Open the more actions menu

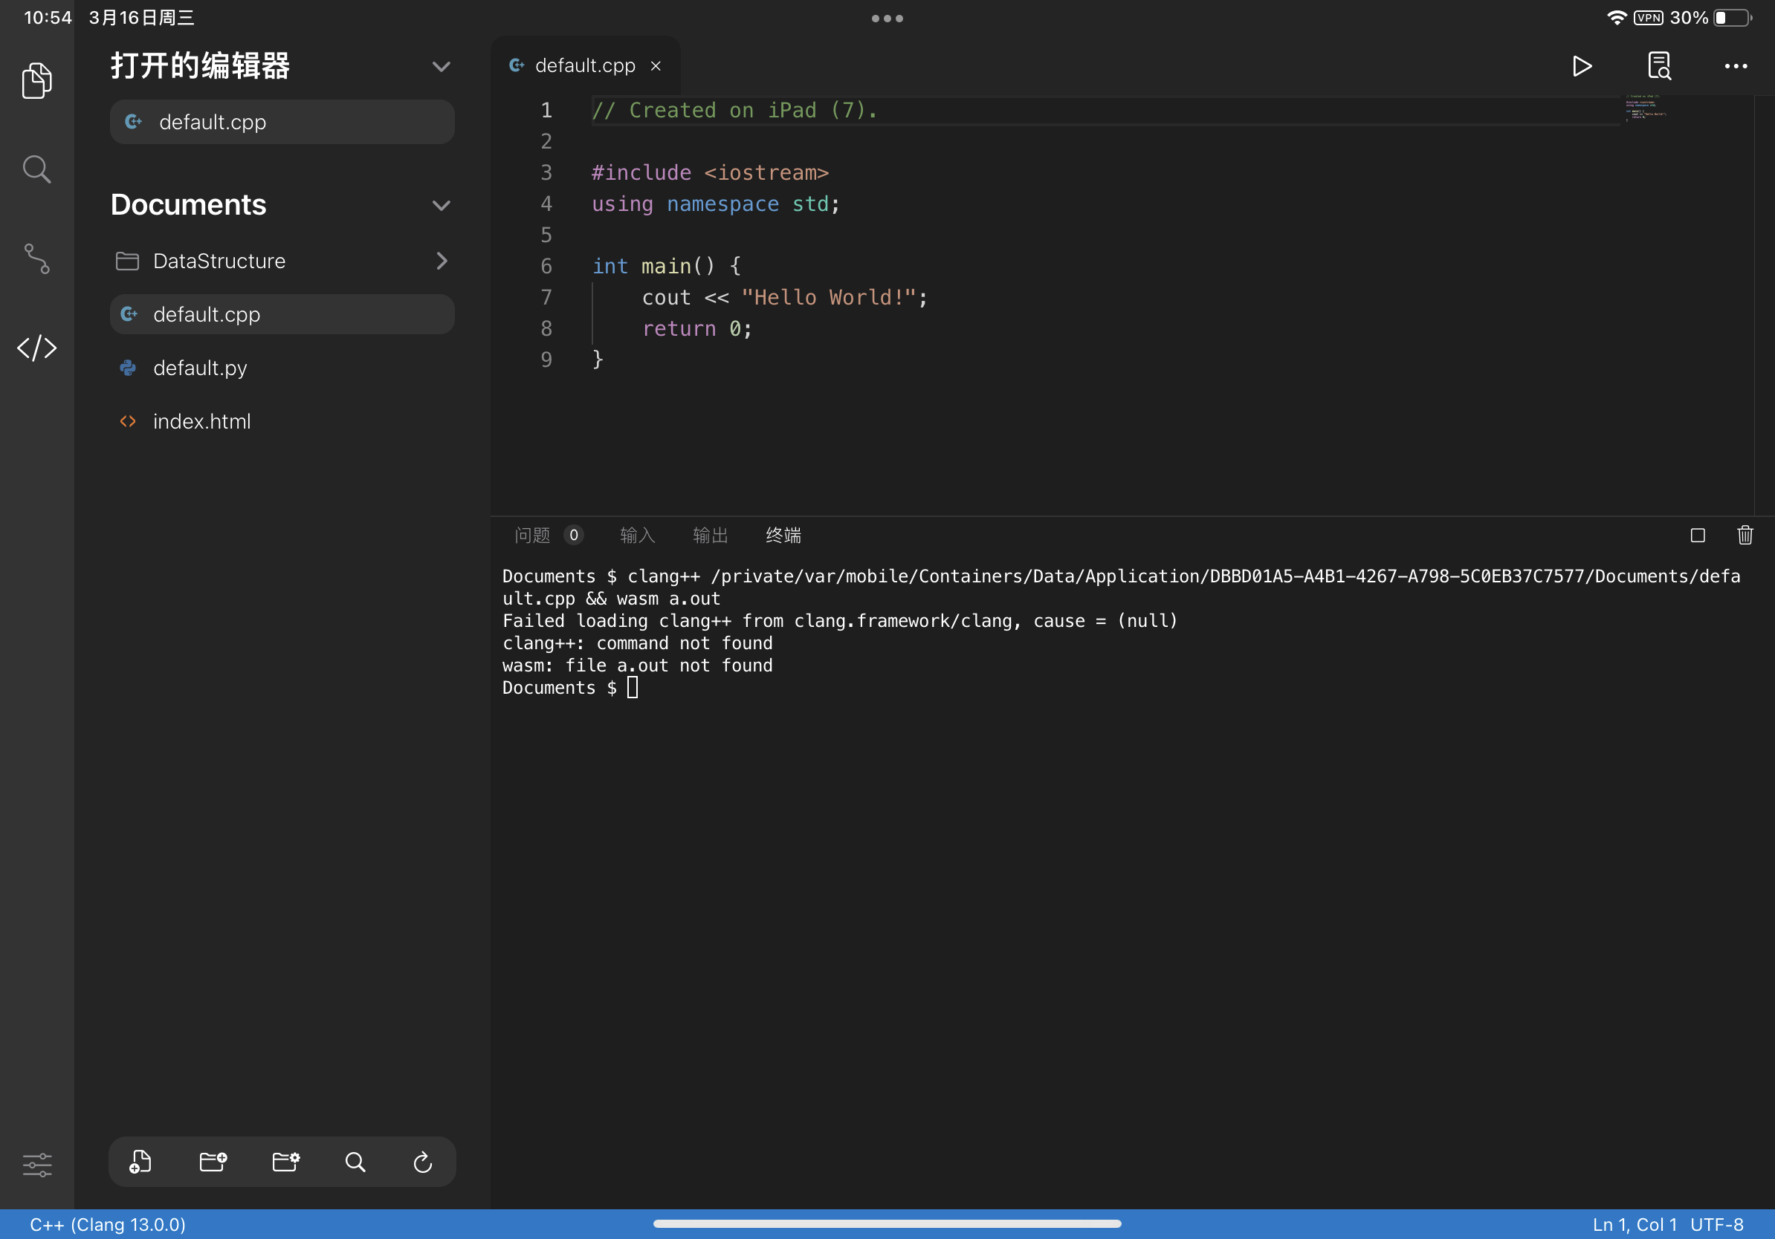click(x=1735, y=65)
